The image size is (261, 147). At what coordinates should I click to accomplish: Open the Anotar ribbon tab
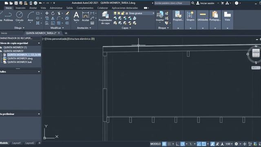[x=33, y=8]
